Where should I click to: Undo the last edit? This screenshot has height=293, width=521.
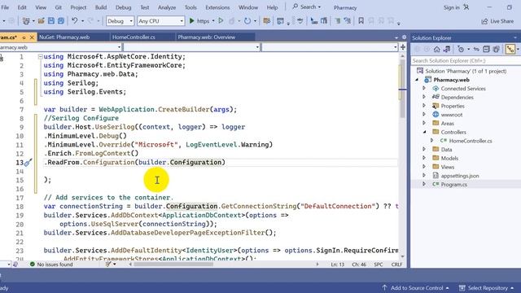pyautogui.click(x=74, y=21)
